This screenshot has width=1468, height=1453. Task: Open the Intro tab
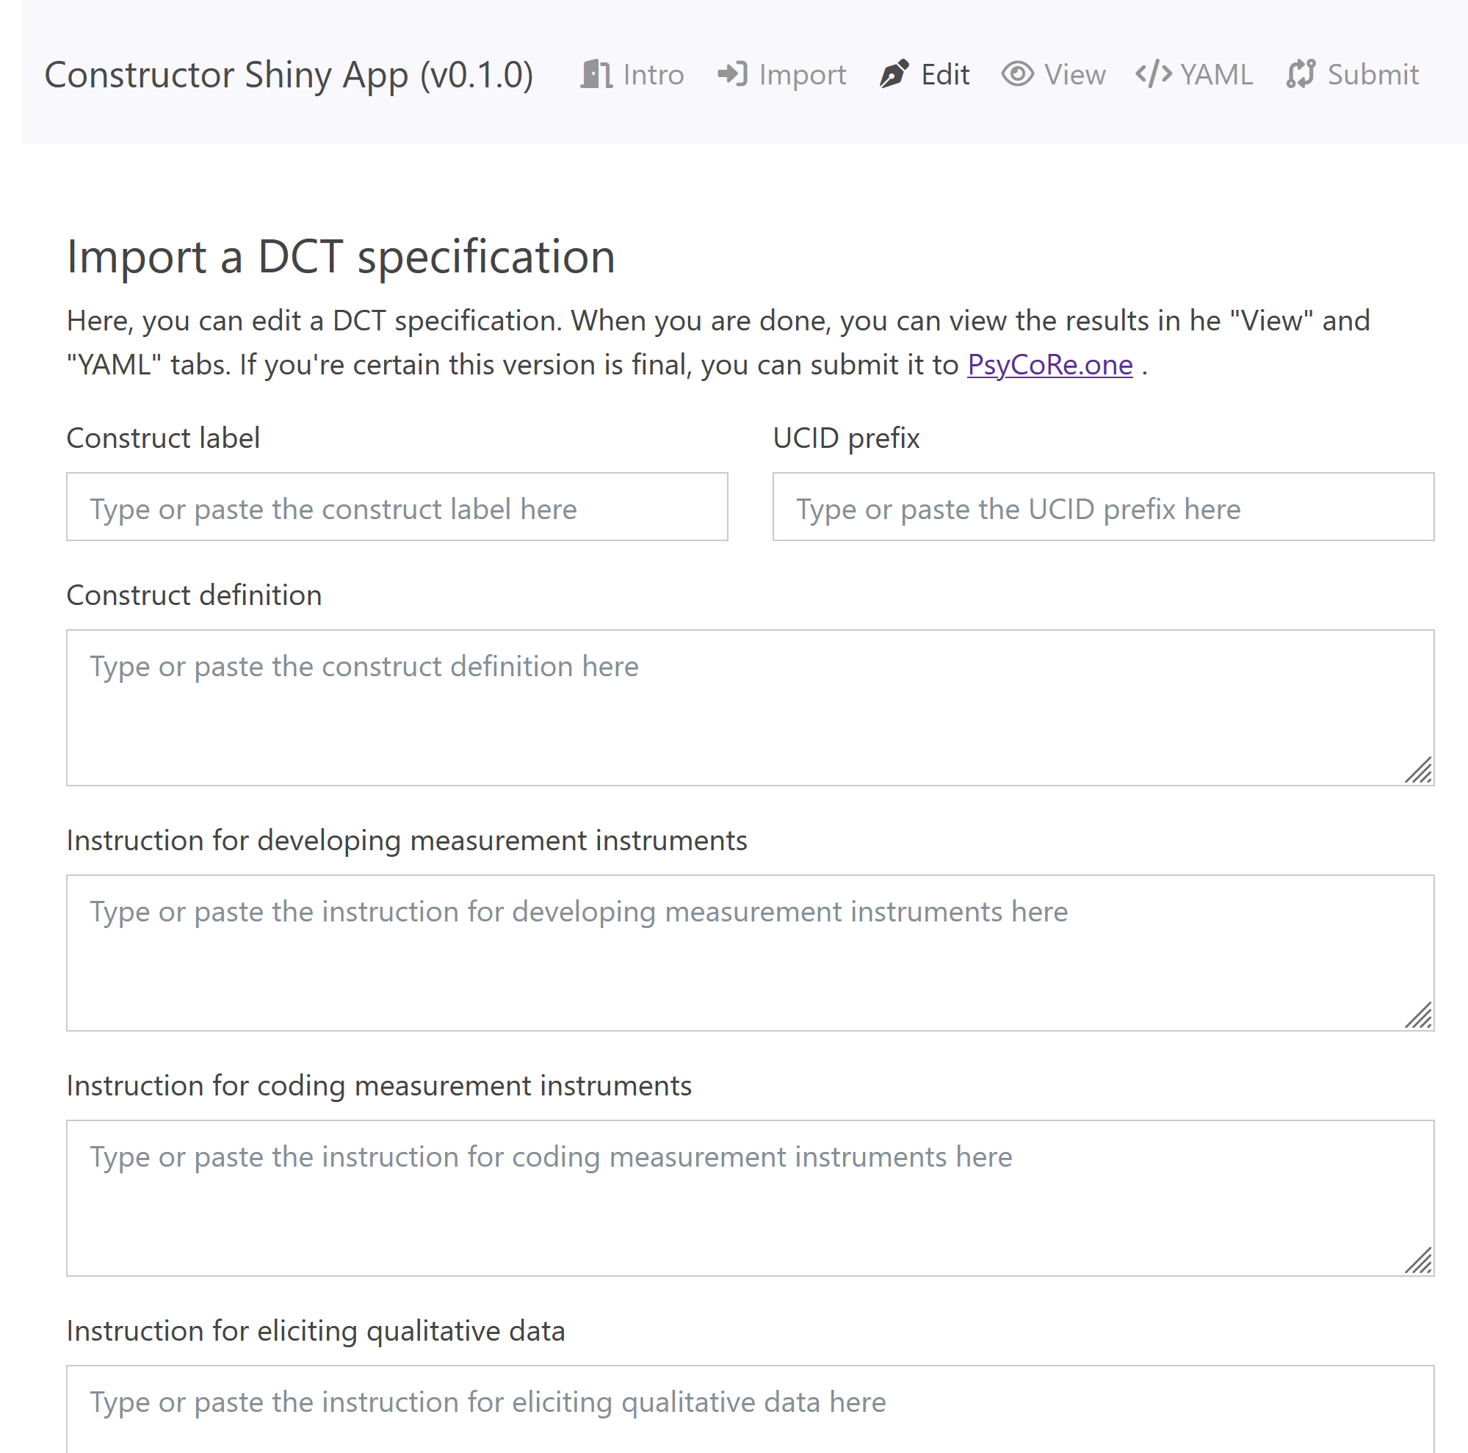pos(653,74)
